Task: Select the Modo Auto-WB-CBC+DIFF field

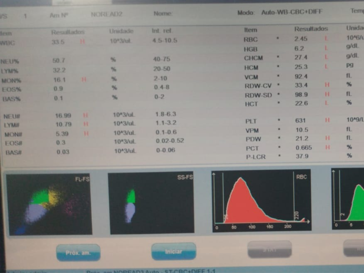Action: [x=291, y=12]
